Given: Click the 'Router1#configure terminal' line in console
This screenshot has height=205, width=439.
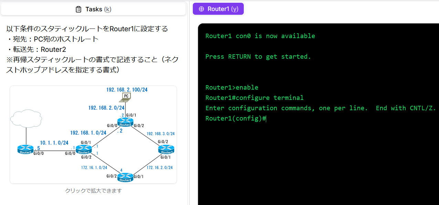Looking at the screenshot, I should point(254,98).
